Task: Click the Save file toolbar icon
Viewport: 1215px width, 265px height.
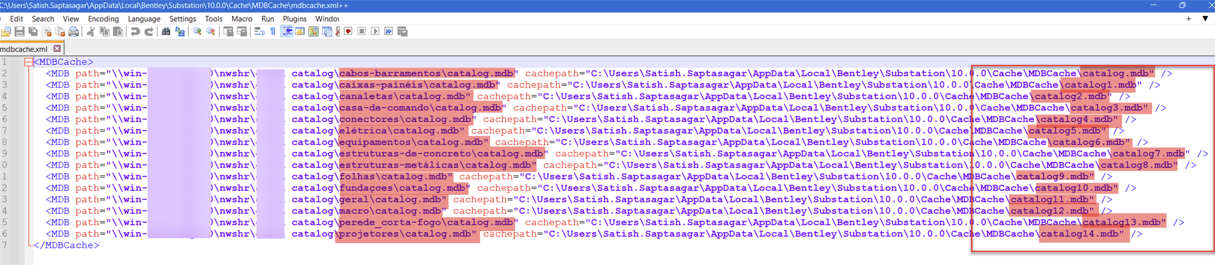Action: point(19,32)
